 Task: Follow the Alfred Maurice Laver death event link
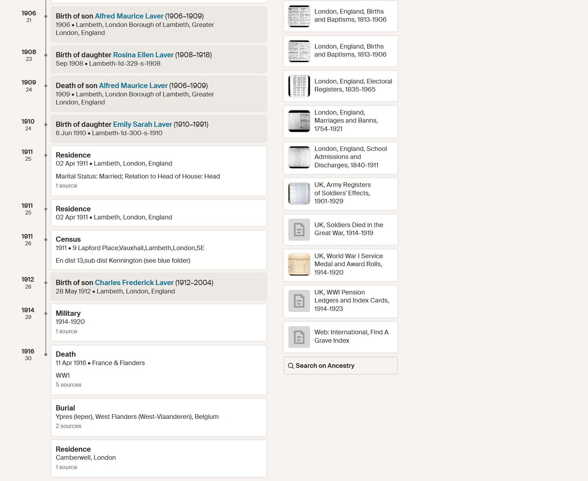tap(133, 86)
